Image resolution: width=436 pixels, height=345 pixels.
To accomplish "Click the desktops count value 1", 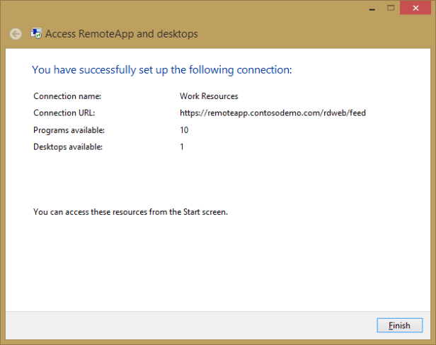I will tap(182, 147).
